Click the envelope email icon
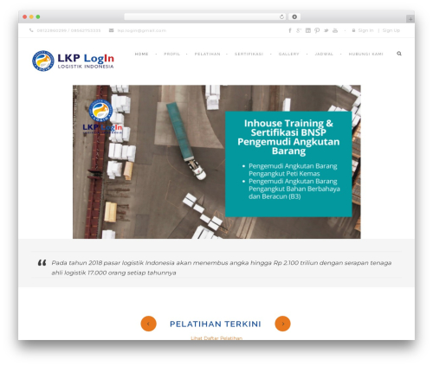Image resolution: width=433 pixels, height=366 pixels. click(x=111, y=30)
